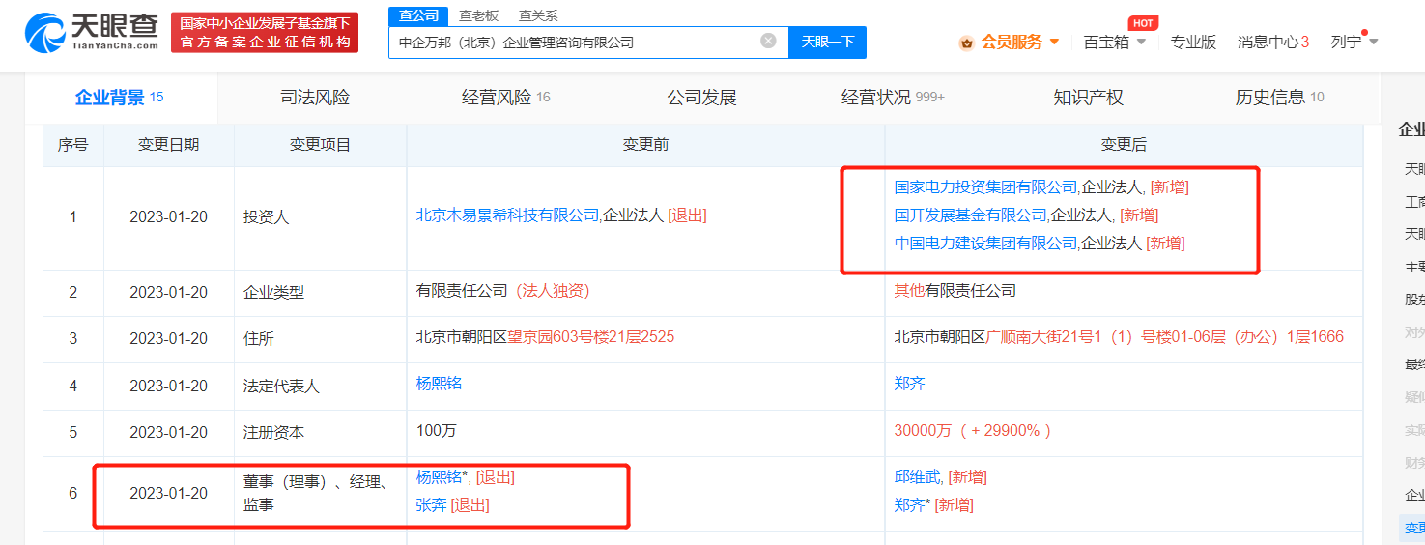
Task: Click the 变更前 column header
Action: 645,145
